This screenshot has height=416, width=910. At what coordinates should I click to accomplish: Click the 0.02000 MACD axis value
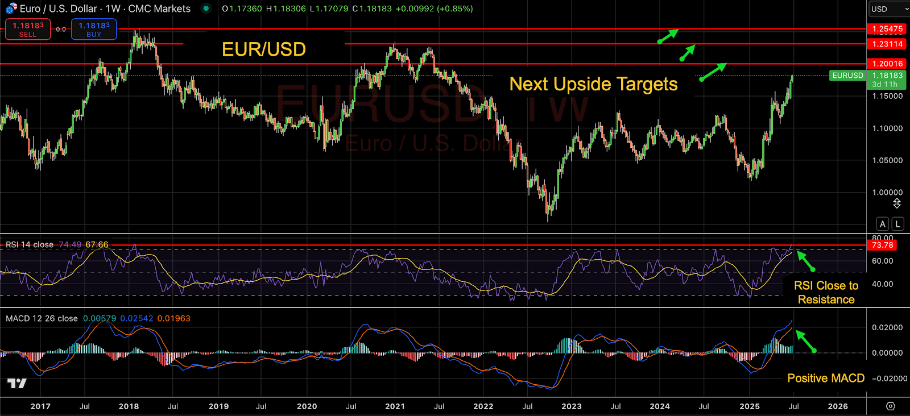[887, 327]
